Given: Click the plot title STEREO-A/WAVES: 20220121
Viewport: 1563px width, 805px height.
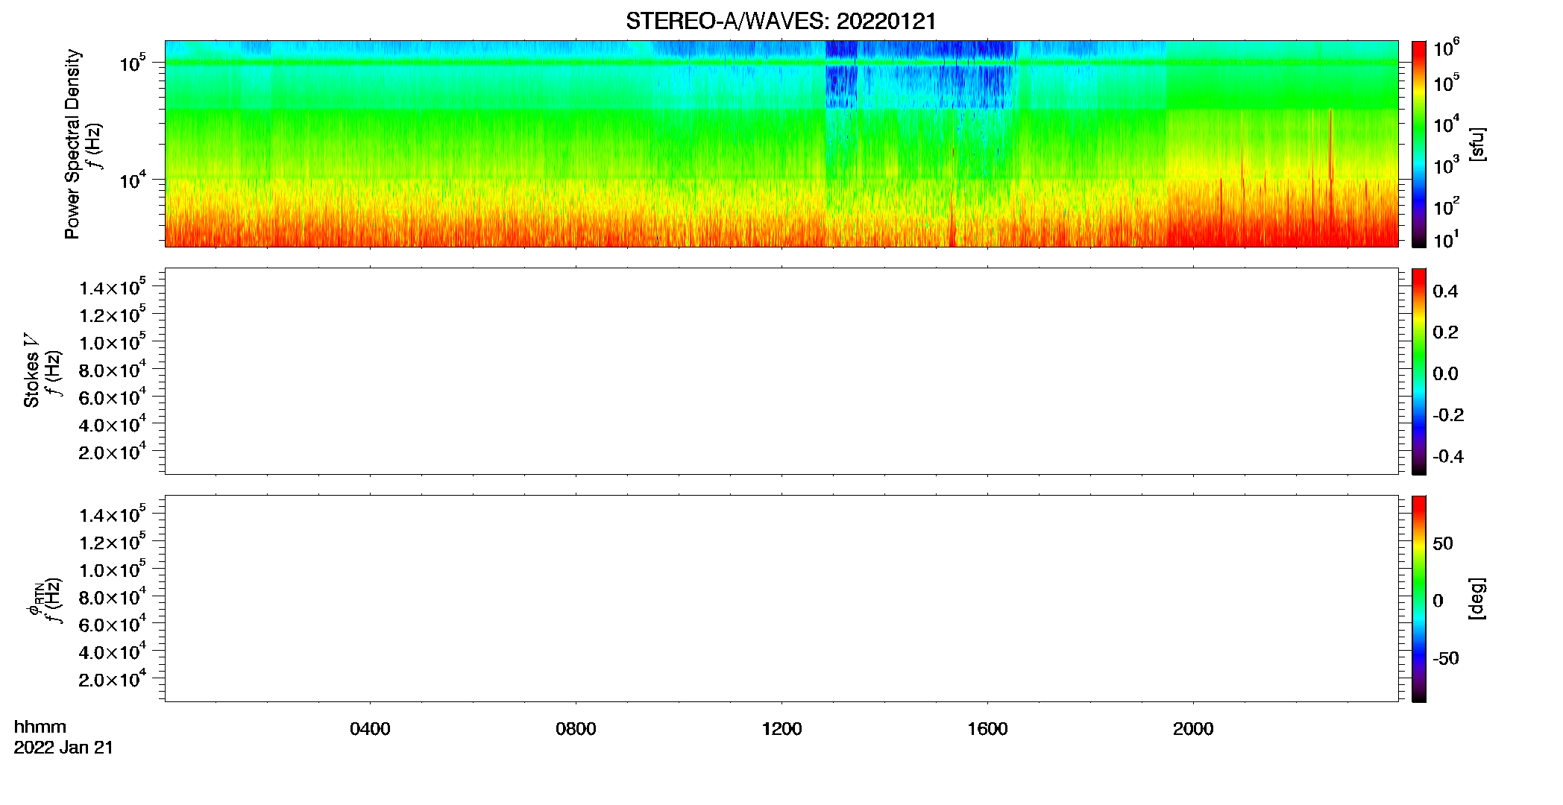Looking at the screenshot, I should (781, 22).
